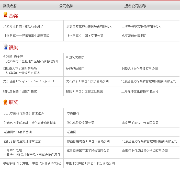
Task: Click company 赶集网
Action: pyautogui.click(x=71, y=132)
